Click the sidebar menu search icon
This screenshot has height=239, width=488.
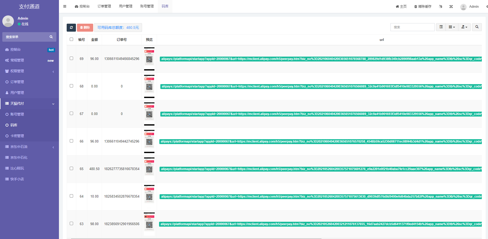click(x=51, y=37)
